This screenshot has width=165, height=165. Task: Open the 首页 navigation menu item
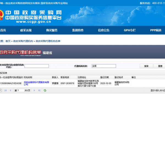click(3, 30)
